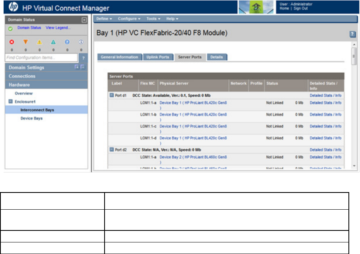Select Device Bays tree item
The height and width of the screenshot is (254, 360).
coord(32,118)
